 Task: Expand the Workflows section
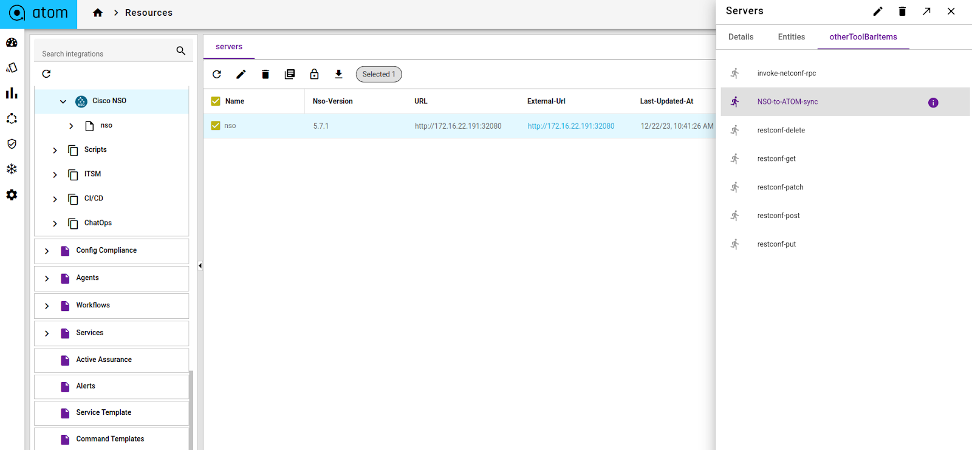47,305
